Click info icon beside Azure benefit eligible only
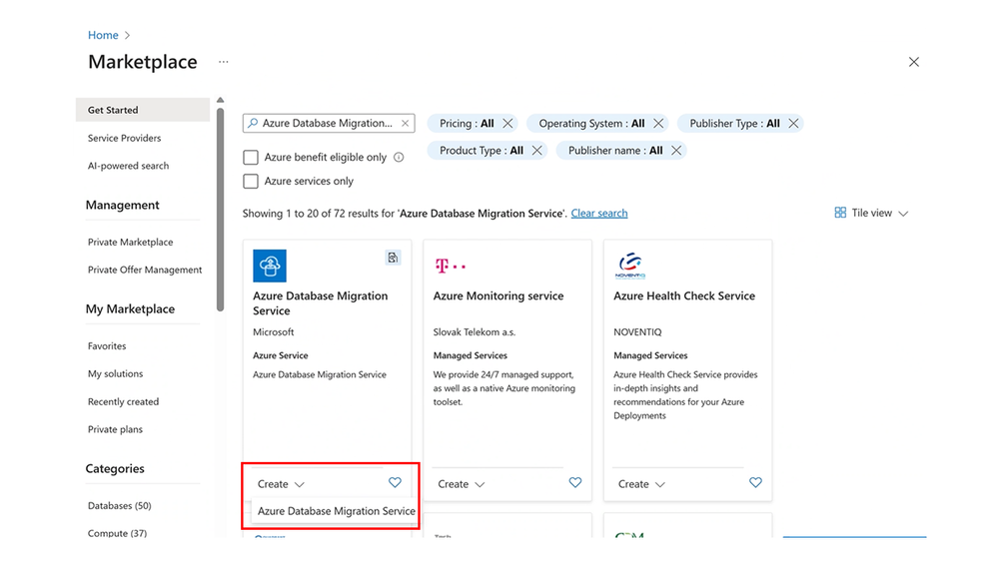Screen dimensions: 998x561 click(399, 157)
